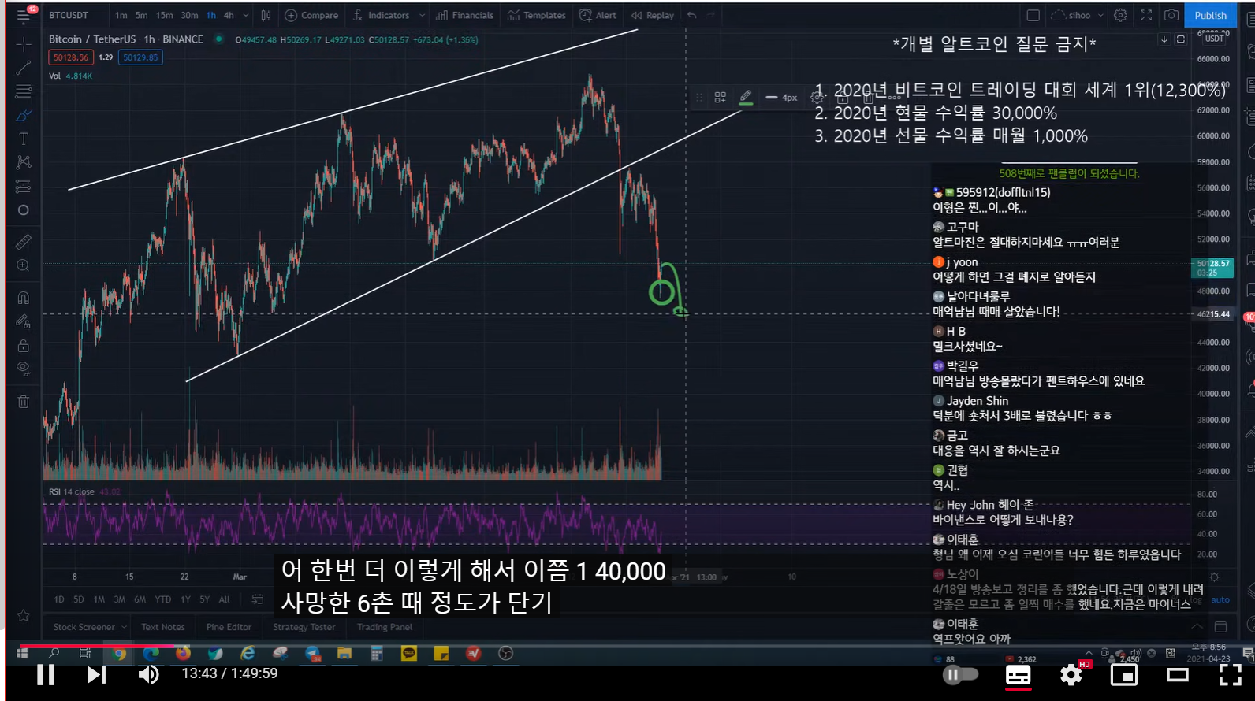Open the Indicators dialog

(x=382, y=15)
